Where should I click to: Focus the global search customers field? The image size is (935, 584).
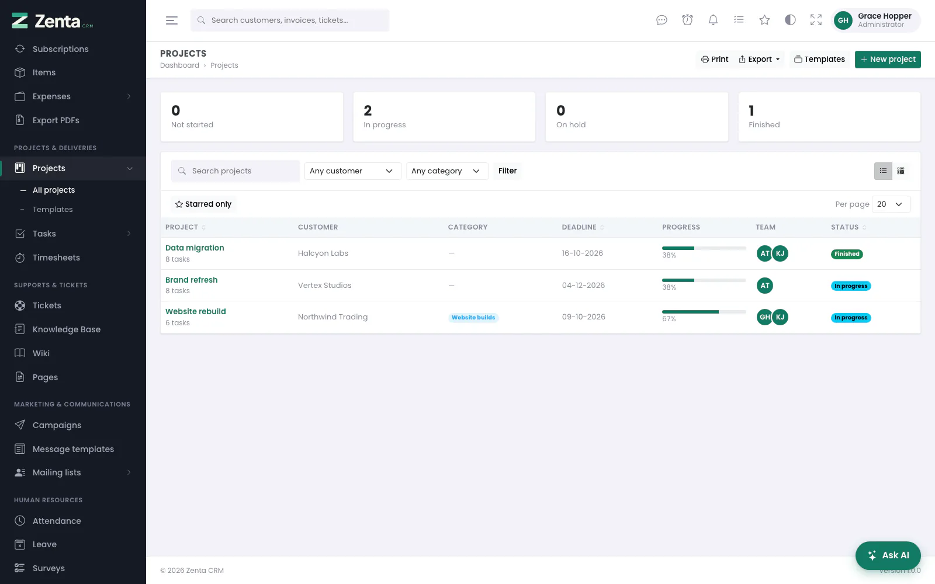point(290,20)
